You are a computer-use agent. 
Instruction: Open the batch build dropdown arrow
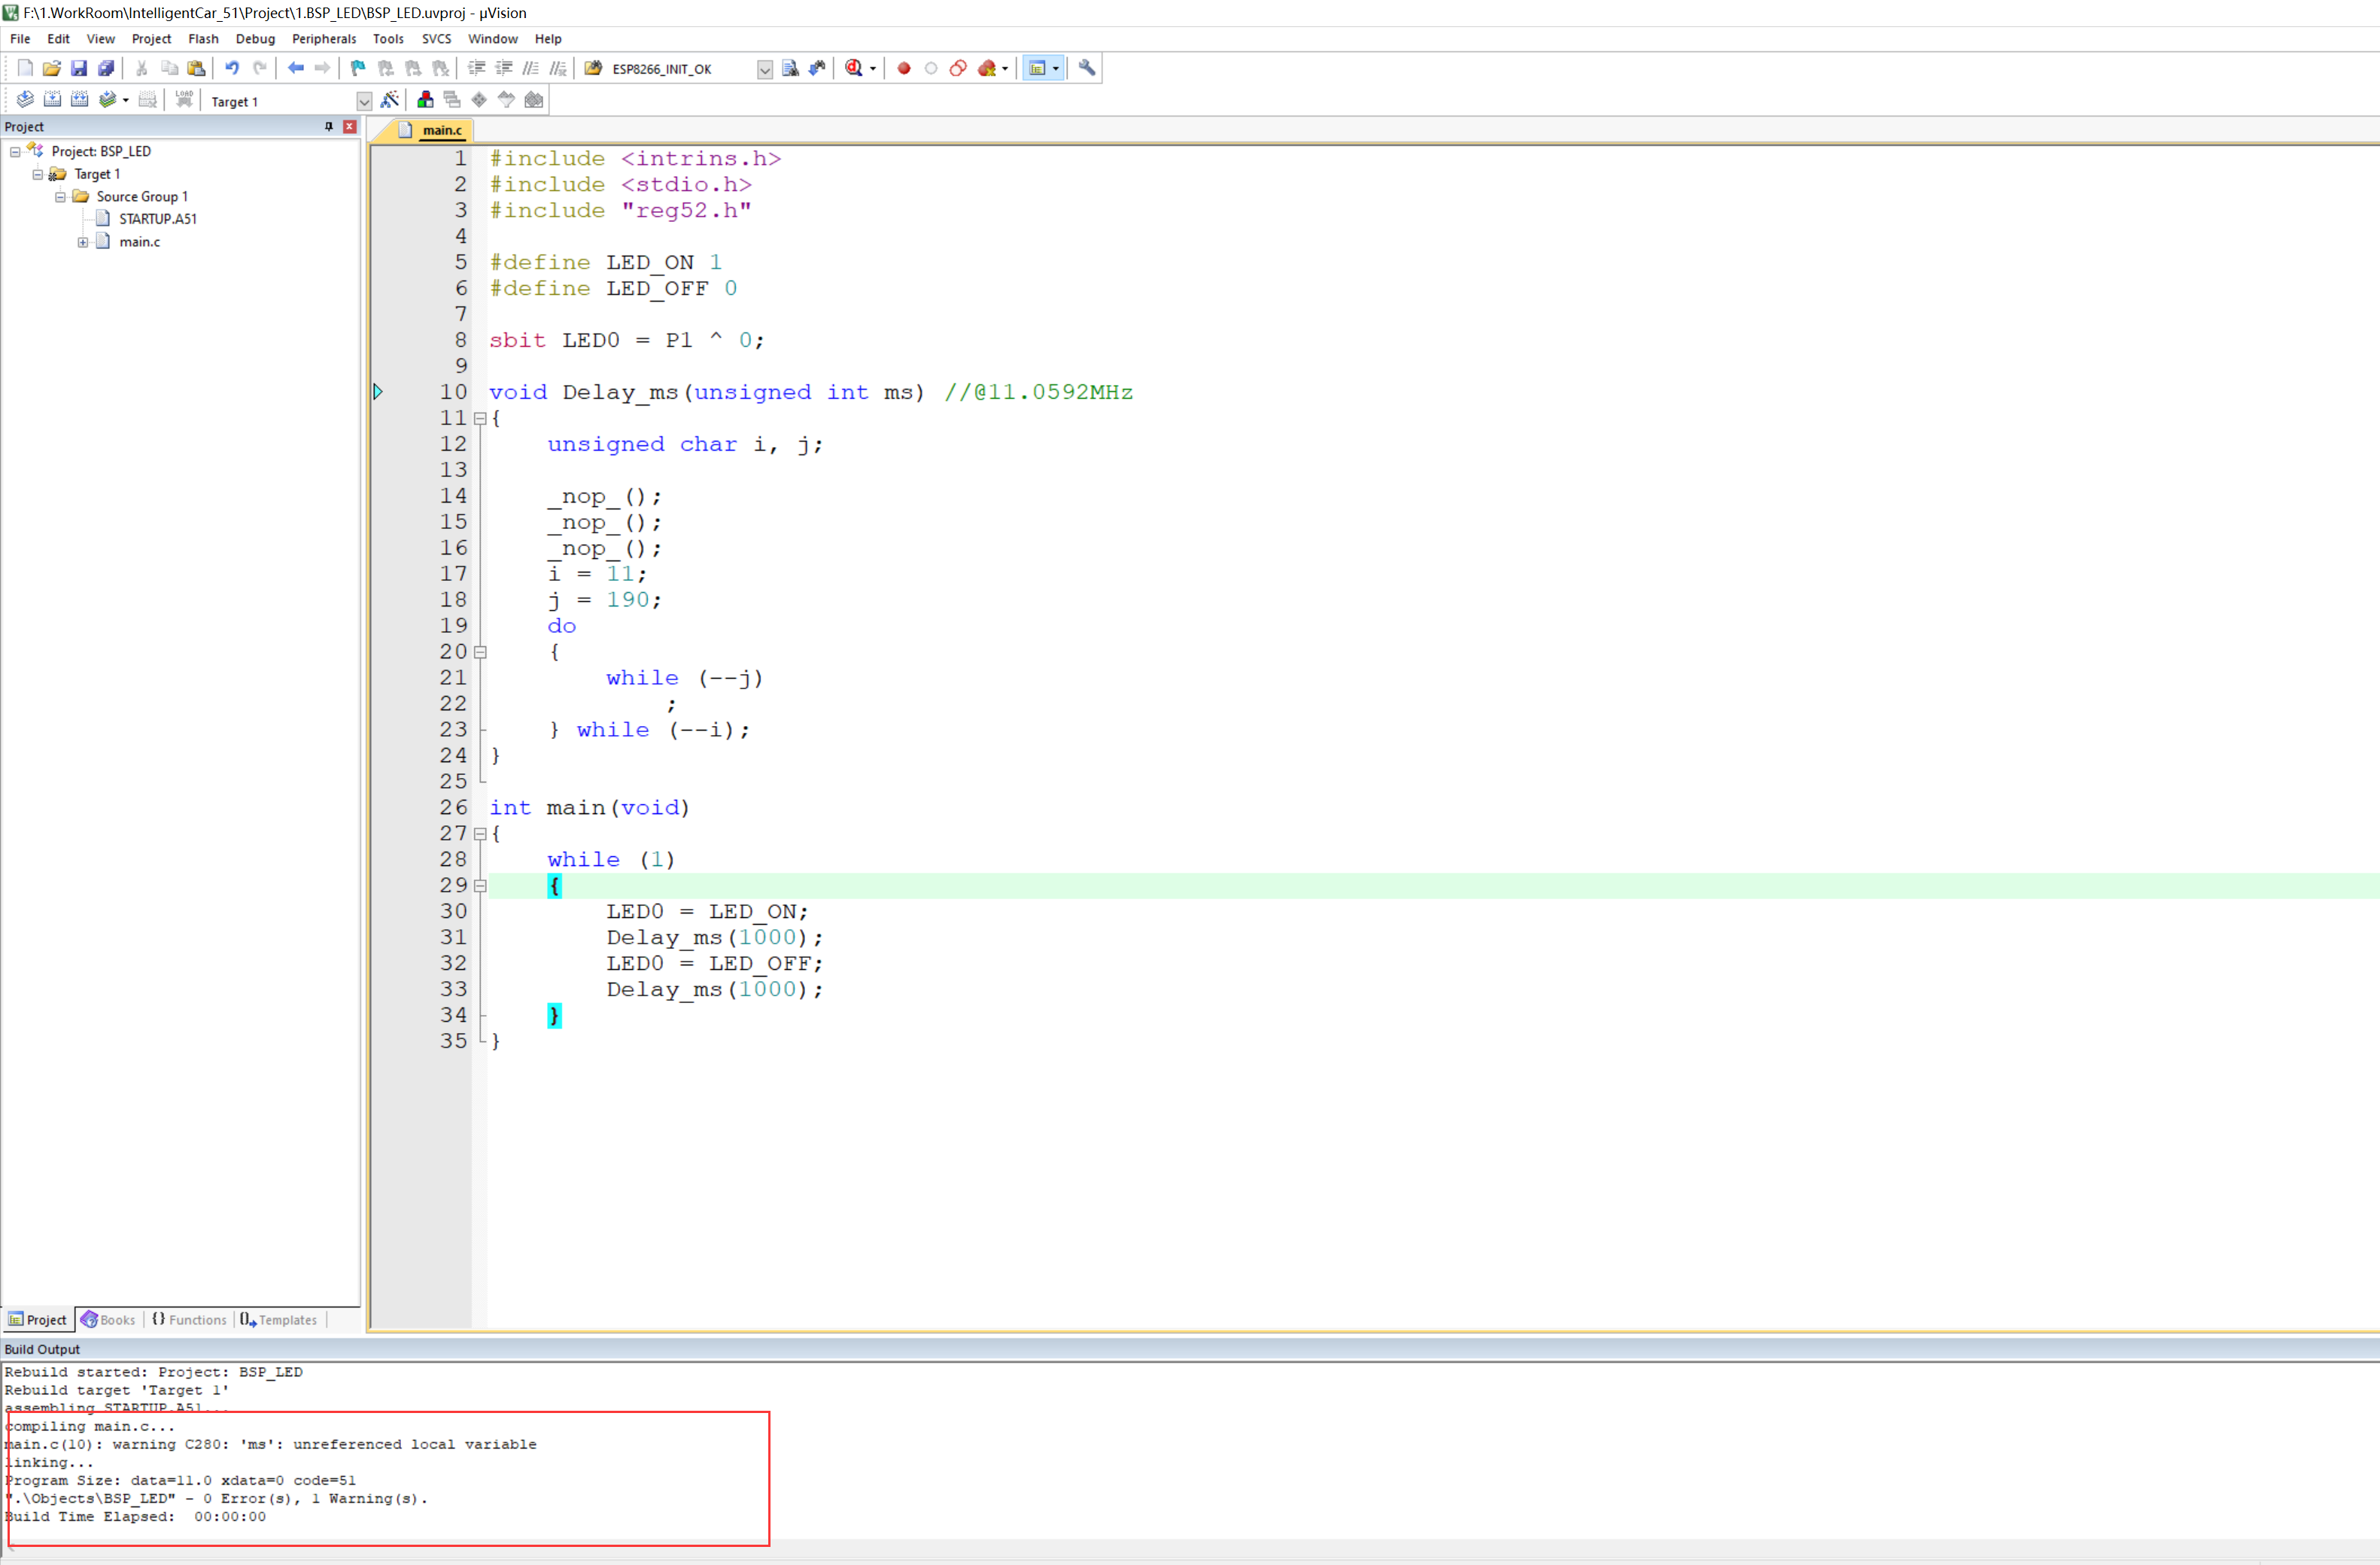pyautogui.click(x=125, y=100)
